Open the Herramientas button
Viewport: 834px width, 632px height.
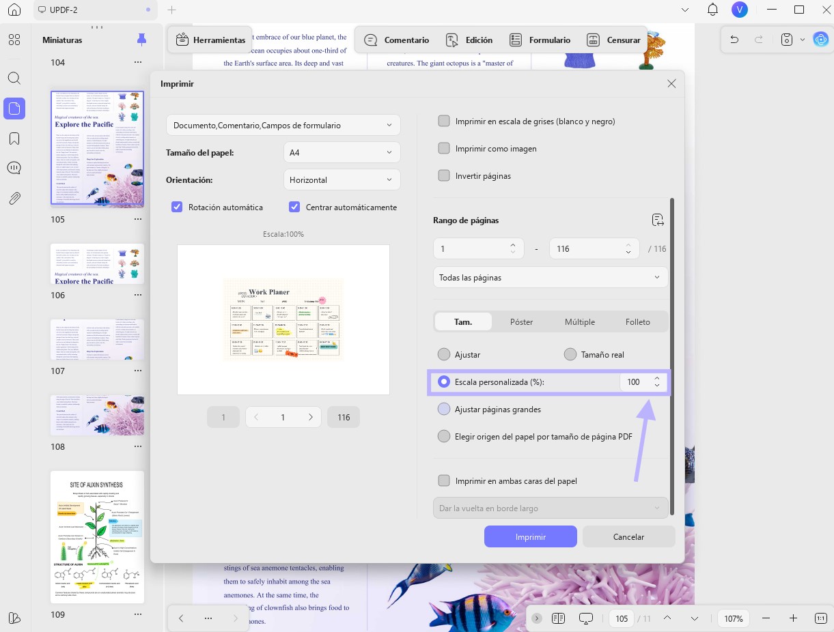(210, 40)
